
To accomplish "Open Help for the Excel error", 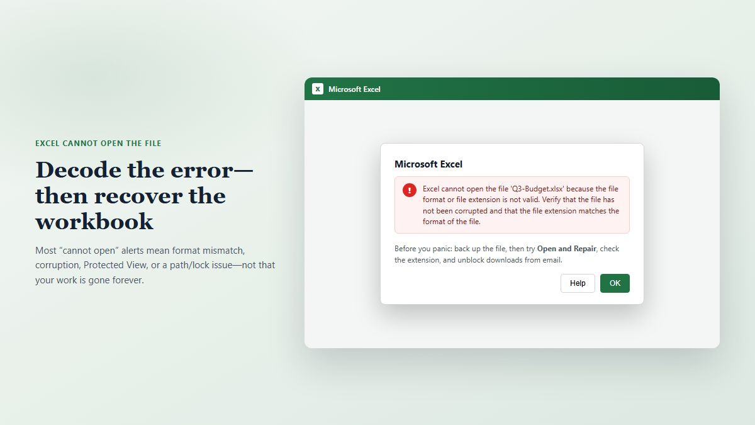I will point(578,283).
